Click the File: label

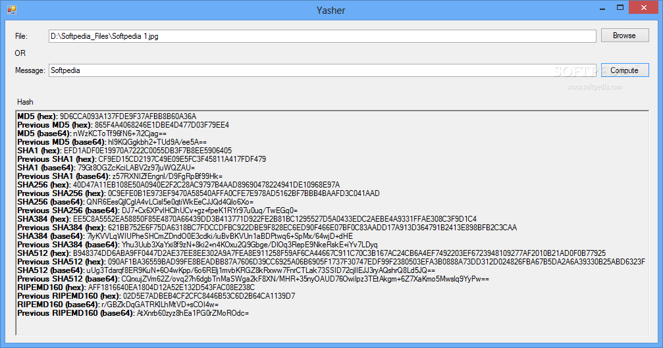[21, 36]
